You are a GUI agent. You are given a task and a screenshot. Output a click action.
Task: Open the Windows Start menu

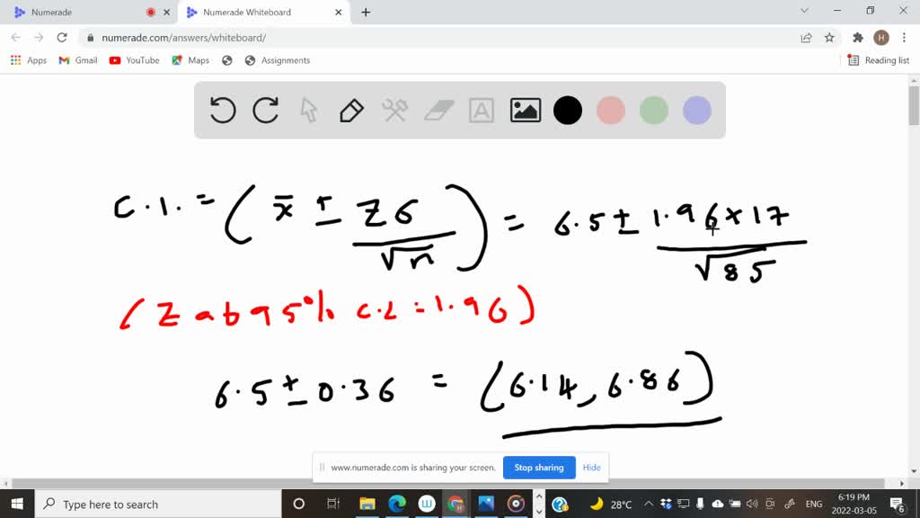(17, 504)
